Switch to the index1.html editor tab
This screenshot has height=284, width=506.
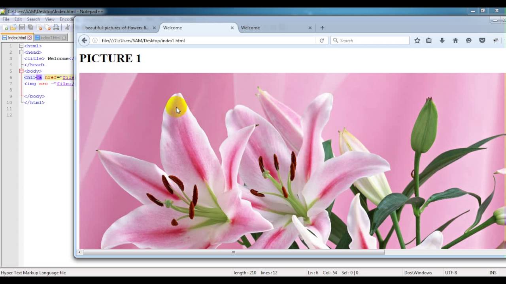pos(50,38)
